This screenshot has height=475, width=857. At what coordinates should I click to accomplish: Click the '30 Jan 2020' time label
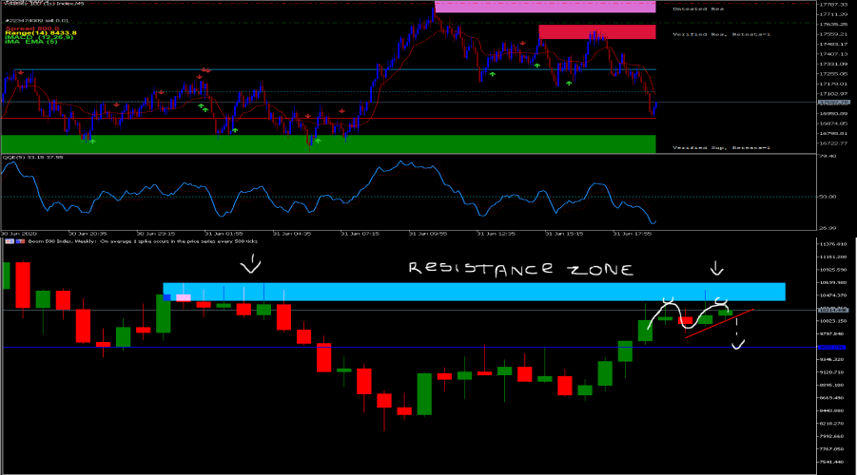[20, 233]
